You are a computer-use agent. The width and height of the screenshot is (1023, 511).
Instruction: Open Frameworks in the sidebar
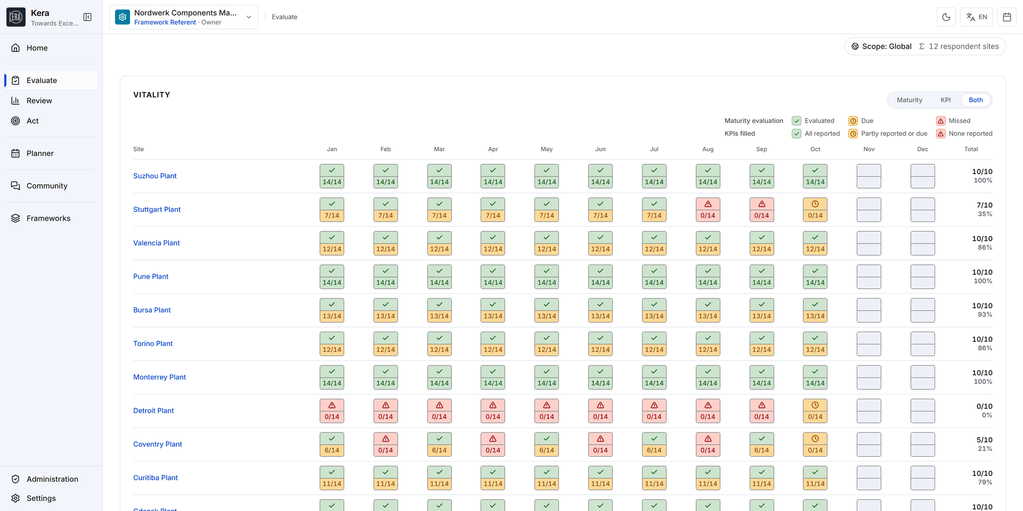tap(51, 218)
